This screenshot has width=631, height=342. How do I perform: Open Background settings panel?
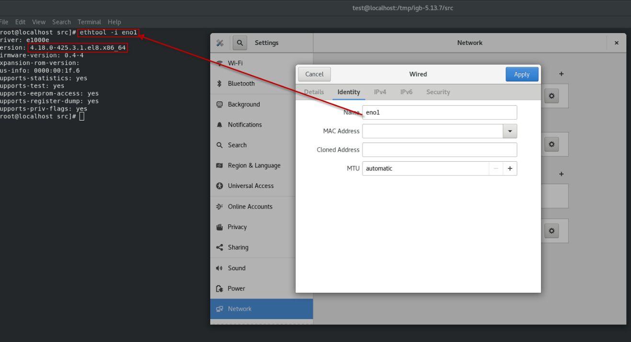tap(262, 104)
